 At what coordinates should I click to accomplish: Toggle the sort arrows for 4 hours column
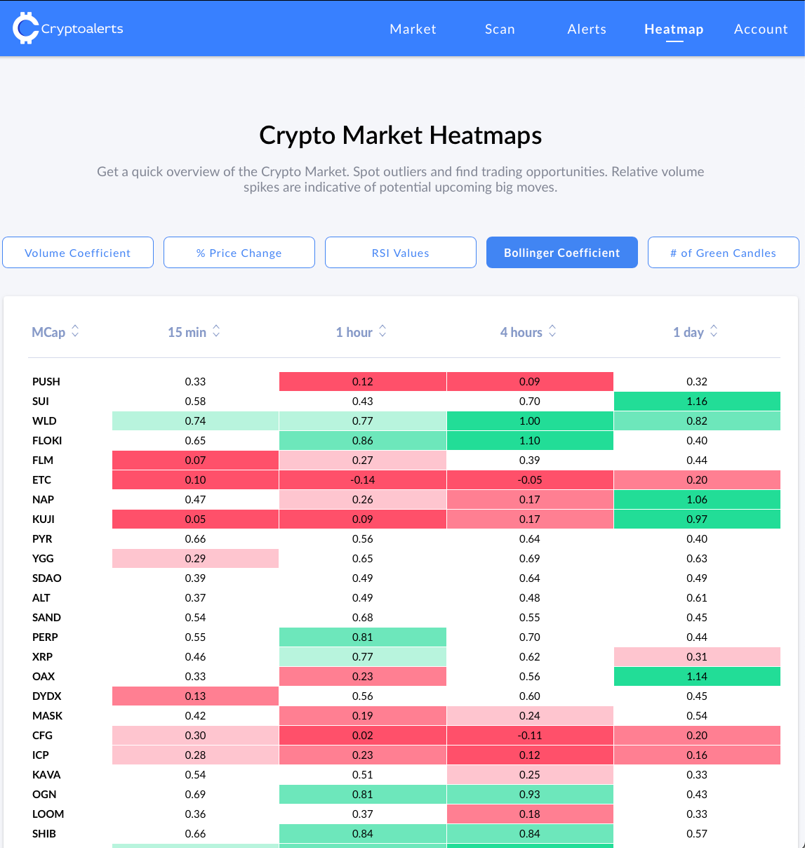[x=552, y=331]
